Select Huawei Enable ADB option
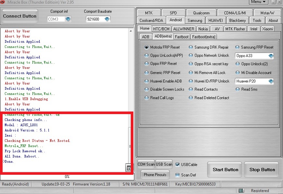 click(147, 81)
